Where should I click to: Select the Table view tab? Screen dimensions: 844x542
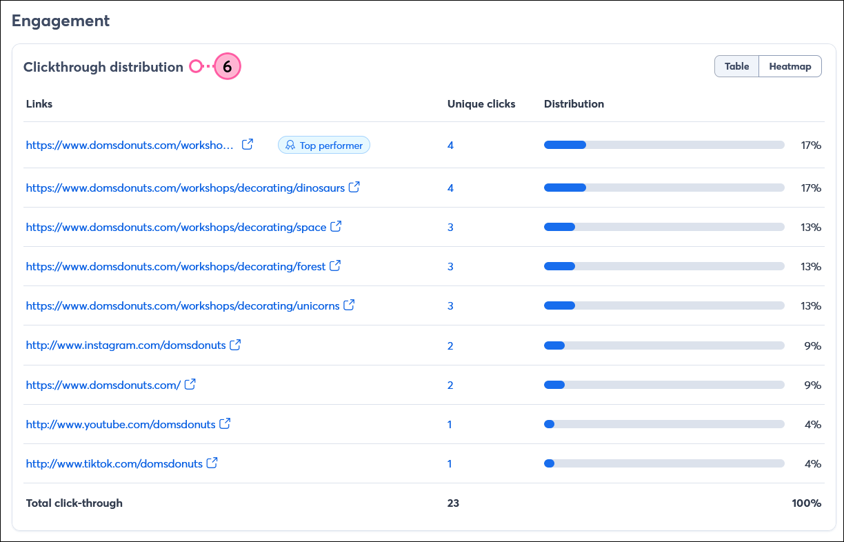pos(736,66)
